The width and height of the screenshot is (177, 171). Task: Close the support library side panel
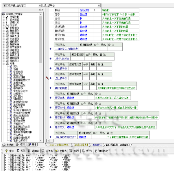pyautogui.click(x=42, y=10)
